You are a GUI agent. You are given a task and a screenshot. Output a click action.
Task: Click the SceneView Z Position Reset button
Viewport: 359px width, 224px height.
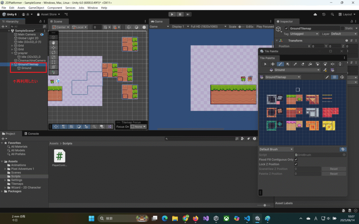[x=334, y=169]
